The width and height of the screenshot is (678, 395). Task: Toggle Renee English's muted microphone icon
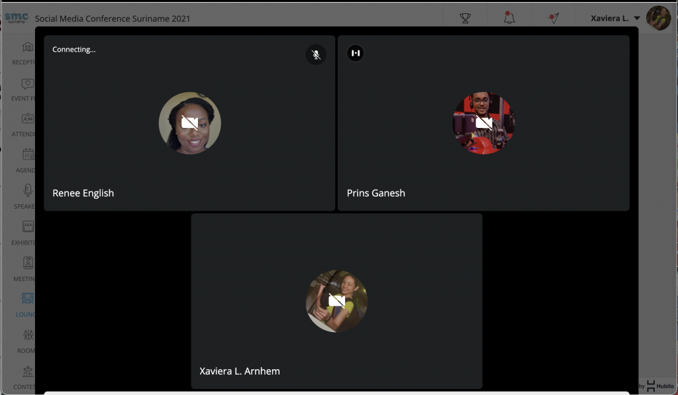pos(316,54)
